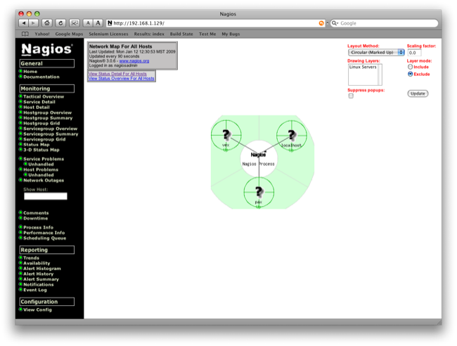Open Home in General section

[30, 72]
